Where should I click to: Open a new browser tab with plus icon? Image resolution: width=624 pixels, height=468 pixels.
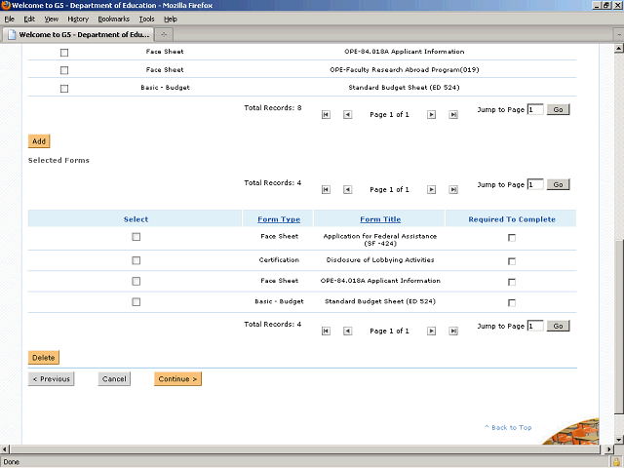(x=164, y=35)
